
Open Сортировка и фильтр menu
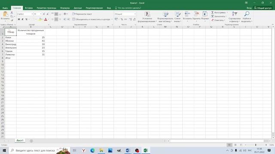[235, 17]
